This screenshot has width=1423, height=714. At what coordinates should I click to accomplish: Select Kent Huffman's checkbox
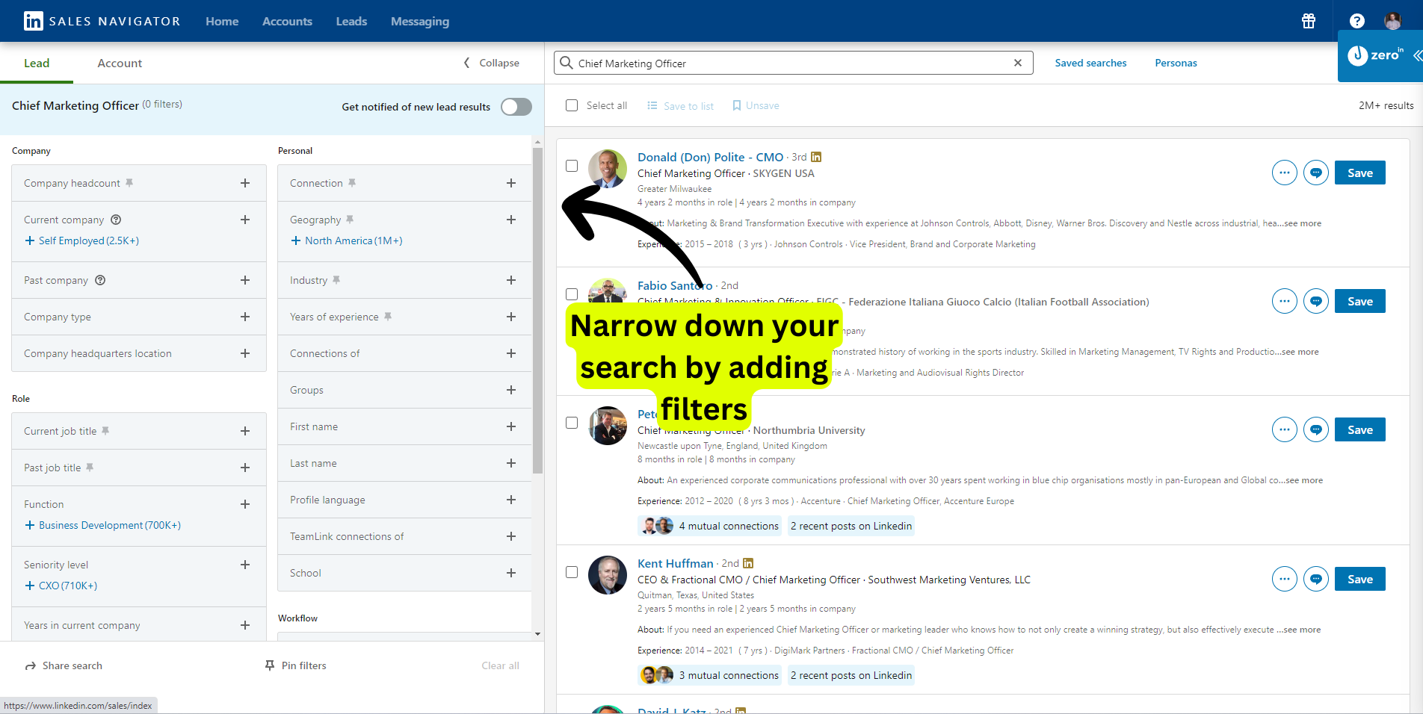click(x=572, y=572)
